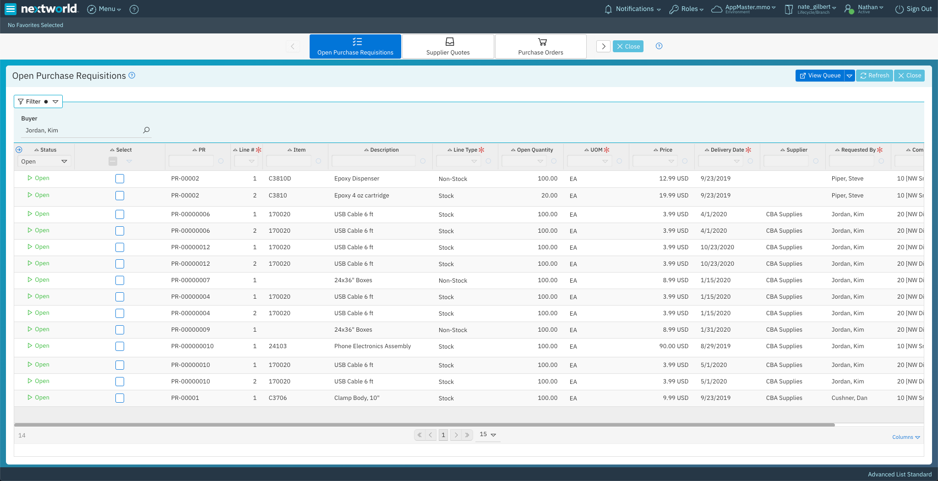938x481 pixels.
Task: Switch to the Supplier Quotes tab
Action: 448,46
